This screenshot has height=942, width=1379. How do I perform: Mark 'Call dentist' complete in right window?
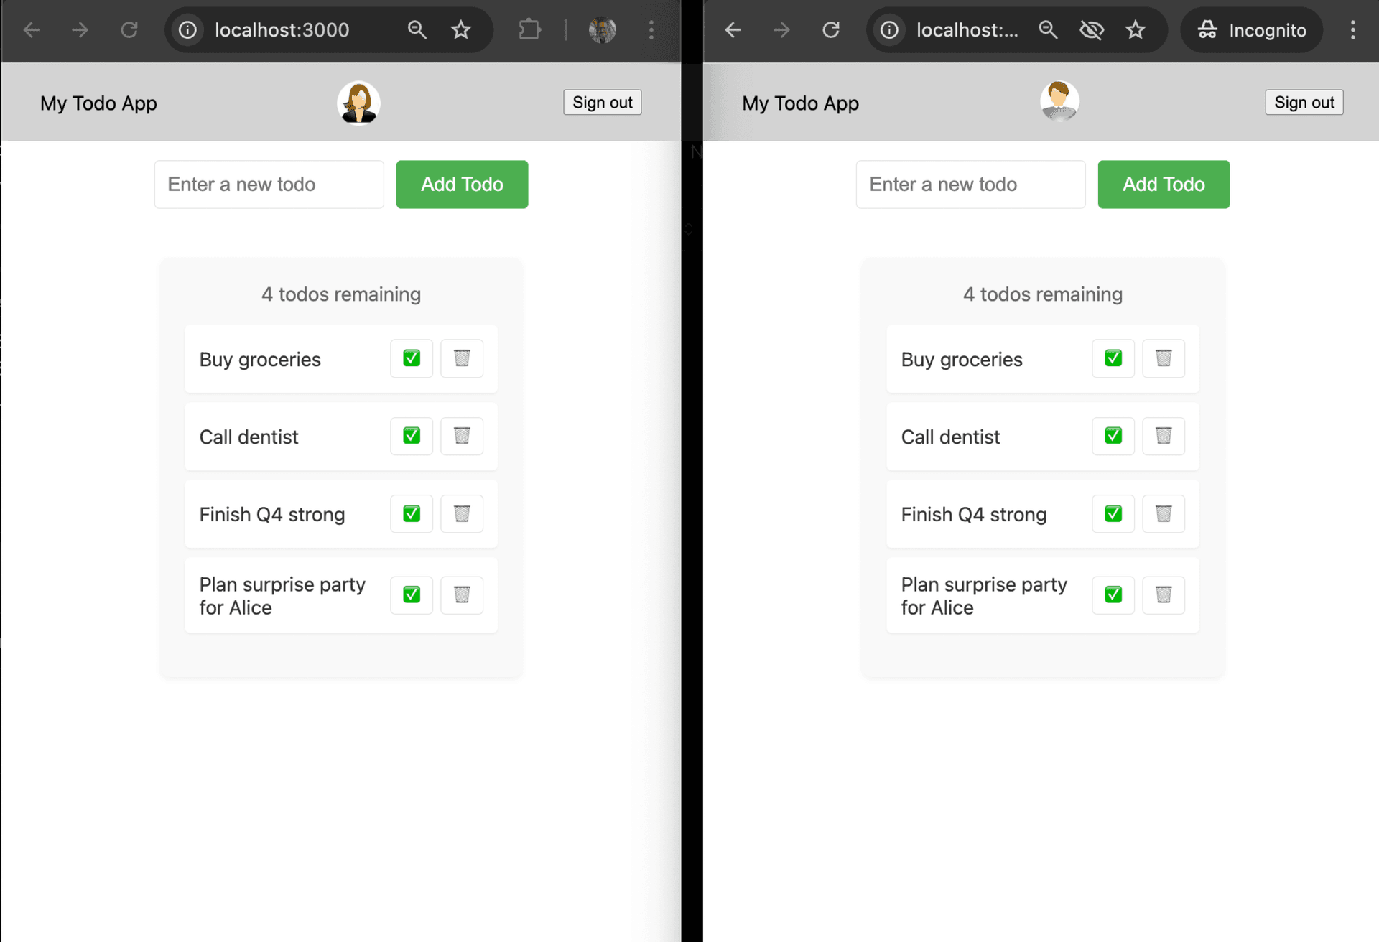[1113, 436]
